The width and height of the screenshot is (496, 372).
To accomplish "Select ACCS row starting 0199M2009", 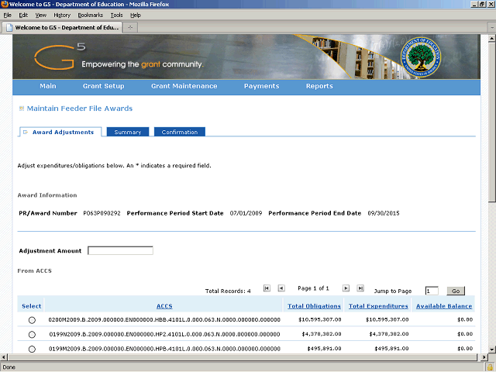I will 32,349.
